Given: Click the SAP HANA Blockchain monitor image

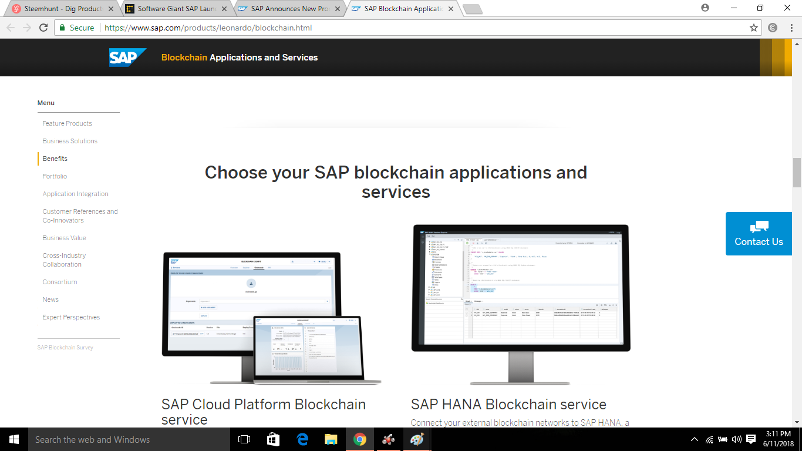Looking at the screenshot, I should [x=521, y=304].
